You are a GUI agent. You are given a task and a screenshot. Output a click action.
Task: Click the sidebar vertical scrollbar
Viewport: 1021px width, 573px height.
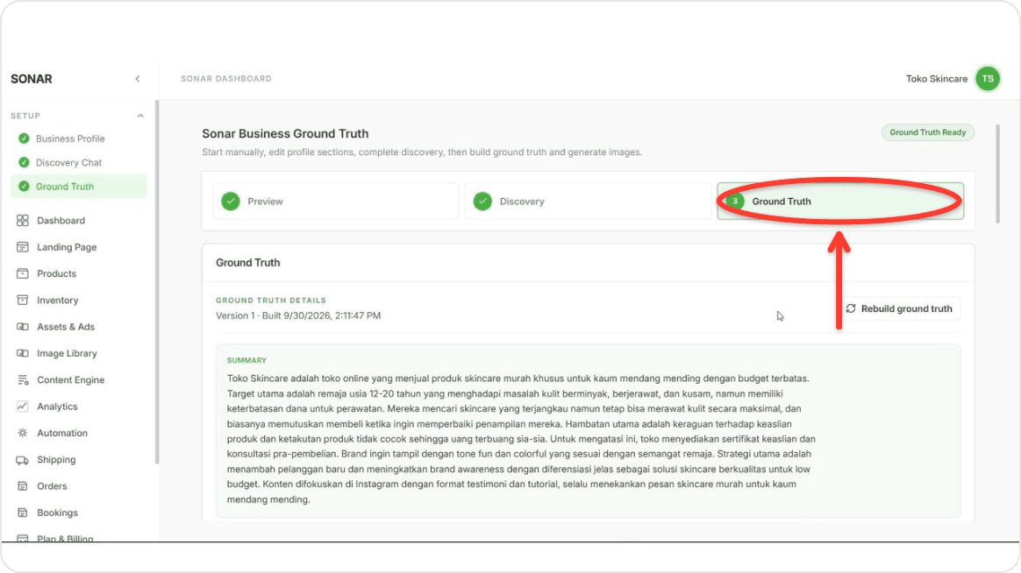156,282
